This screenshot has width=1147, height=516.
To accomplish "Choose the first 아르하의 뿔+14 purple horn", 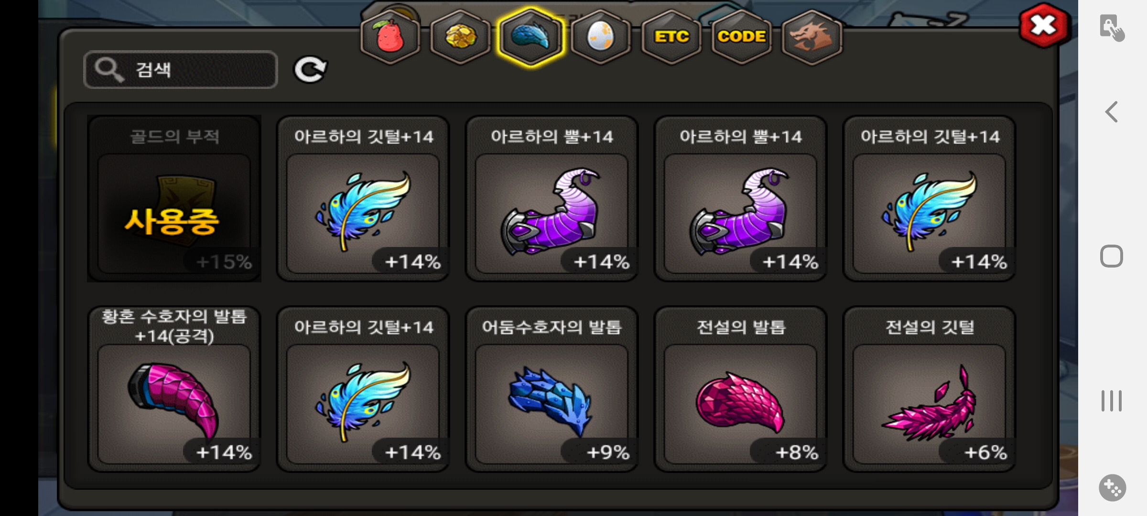I will [552, 199].
